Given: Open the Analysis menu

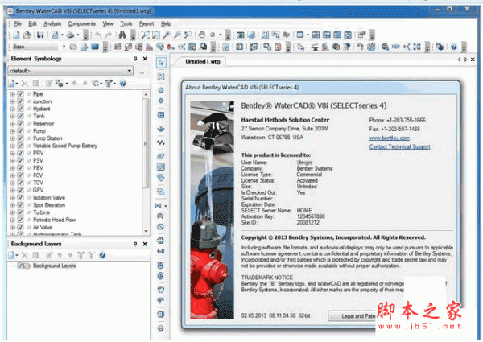Looking at the screenshot, I should point(52,23).
